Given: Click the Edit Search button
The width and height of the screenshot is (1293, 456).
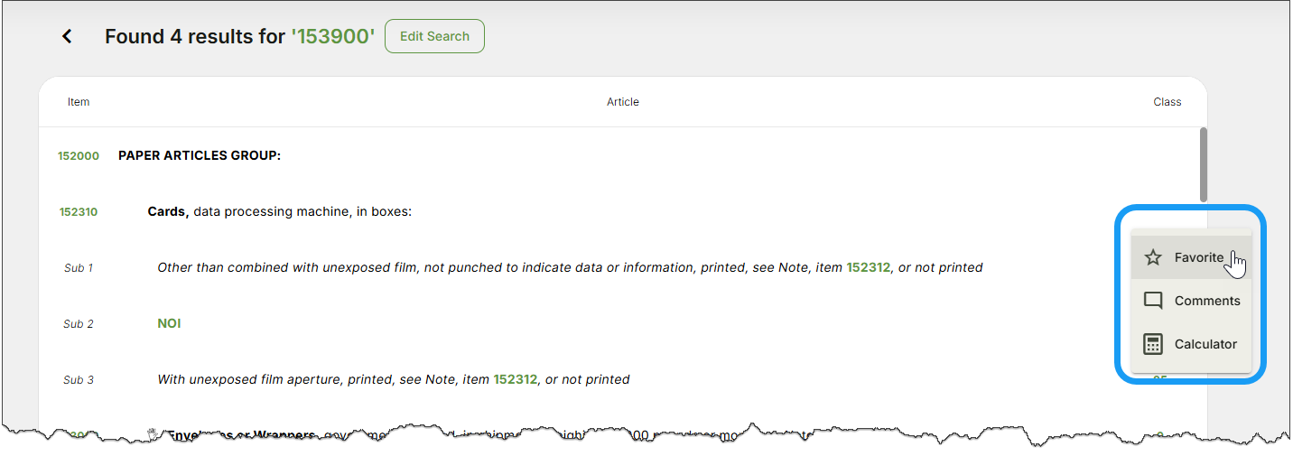Looking at the screenshot, I should click(434, 36).
